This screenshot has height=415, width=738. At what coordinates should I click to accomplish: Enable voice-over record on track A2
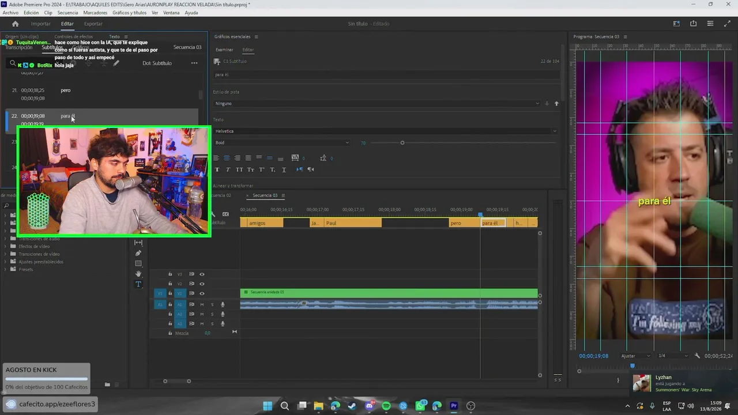click(223, 314)
